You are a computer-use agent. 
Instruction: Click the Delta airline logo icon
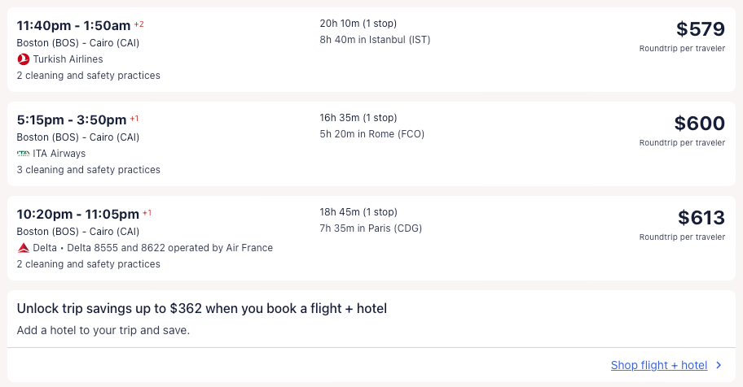[x=23, y=248]
